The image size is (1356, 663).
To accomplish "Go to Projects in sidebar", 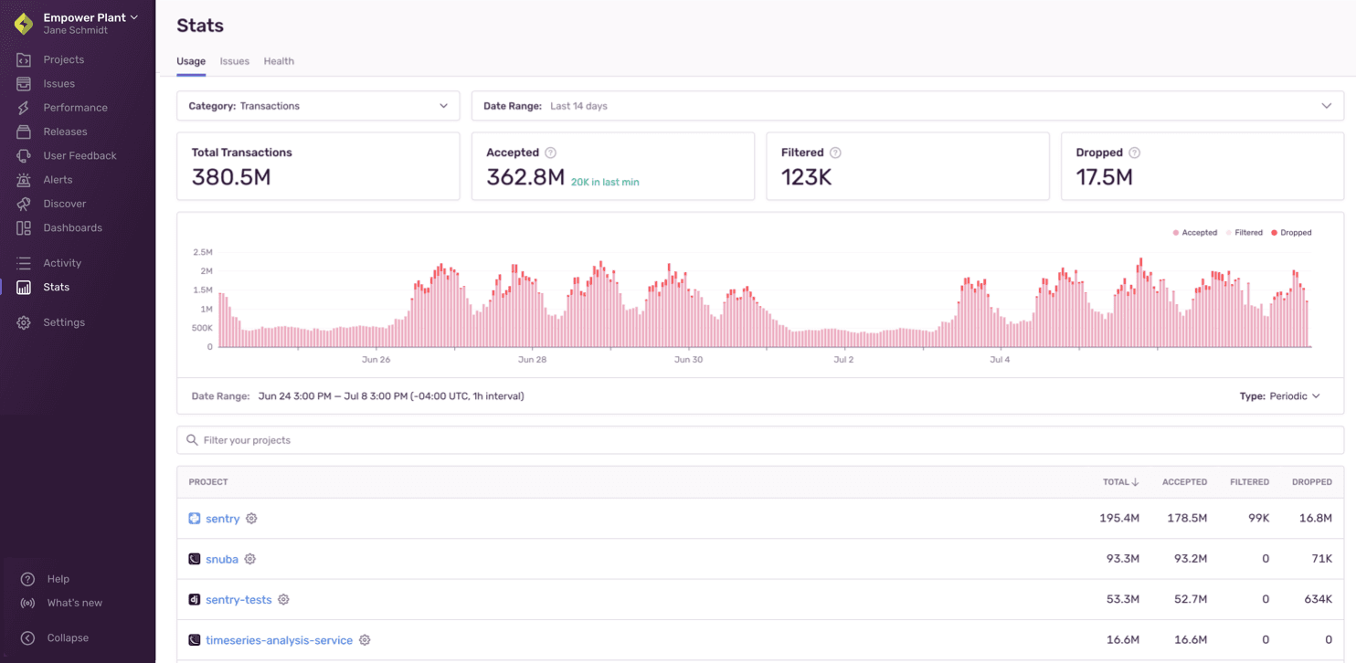I will 64,59.
